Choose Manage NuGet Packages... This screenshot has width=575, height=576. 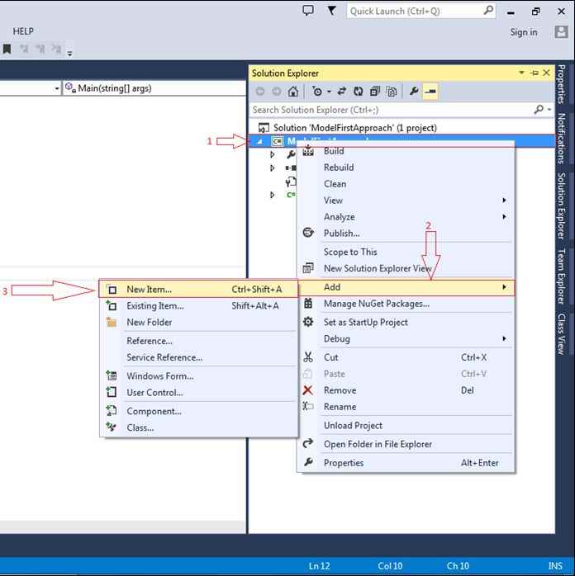pos(406,304)
